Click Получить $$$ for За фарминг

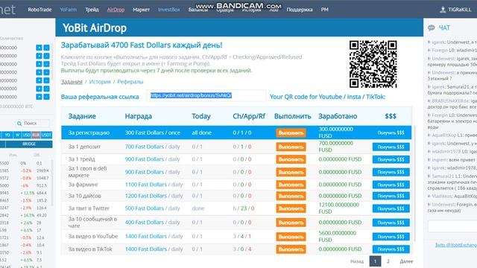pos(391,185)
